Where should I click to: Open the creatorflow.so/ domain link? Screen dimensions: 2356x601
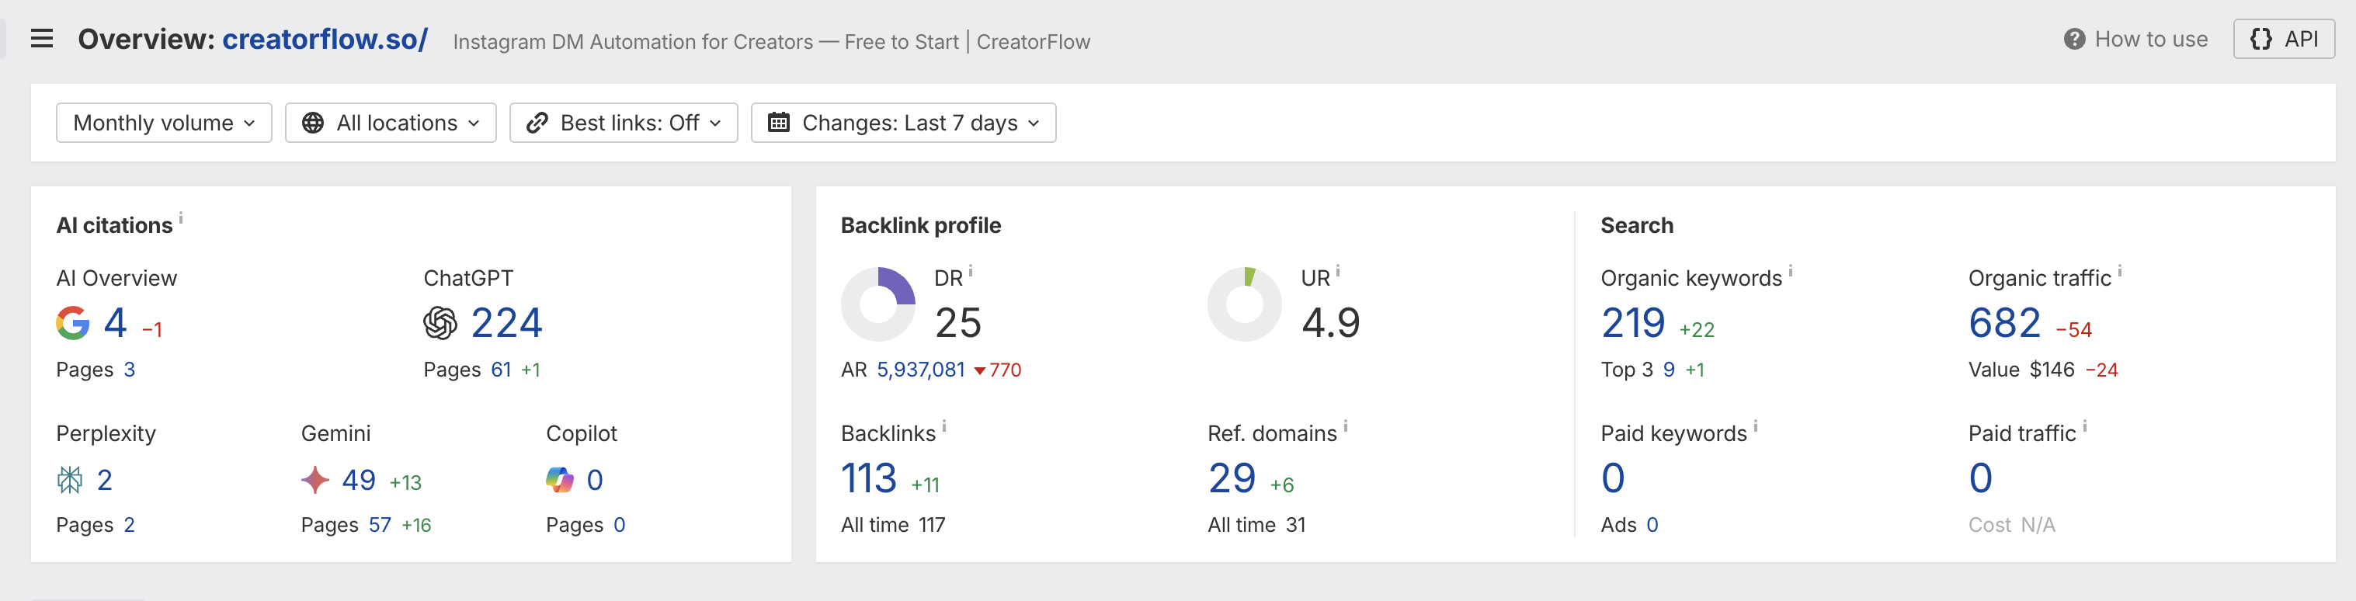click(x=325, y=40)
